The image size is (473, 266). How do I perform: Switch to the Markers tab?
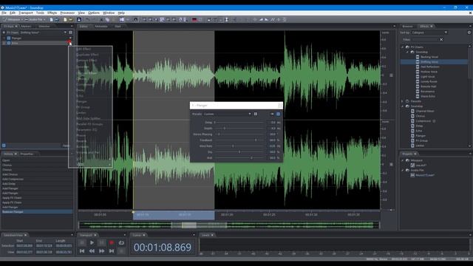click(26, 27)
